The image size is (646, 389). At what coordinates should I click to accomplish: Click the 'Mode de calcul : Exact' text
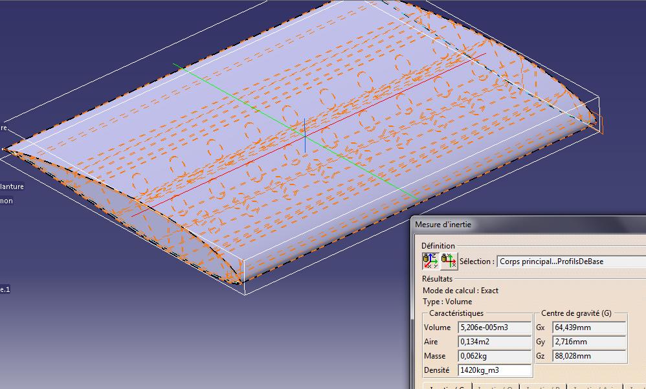click(460, 291)
